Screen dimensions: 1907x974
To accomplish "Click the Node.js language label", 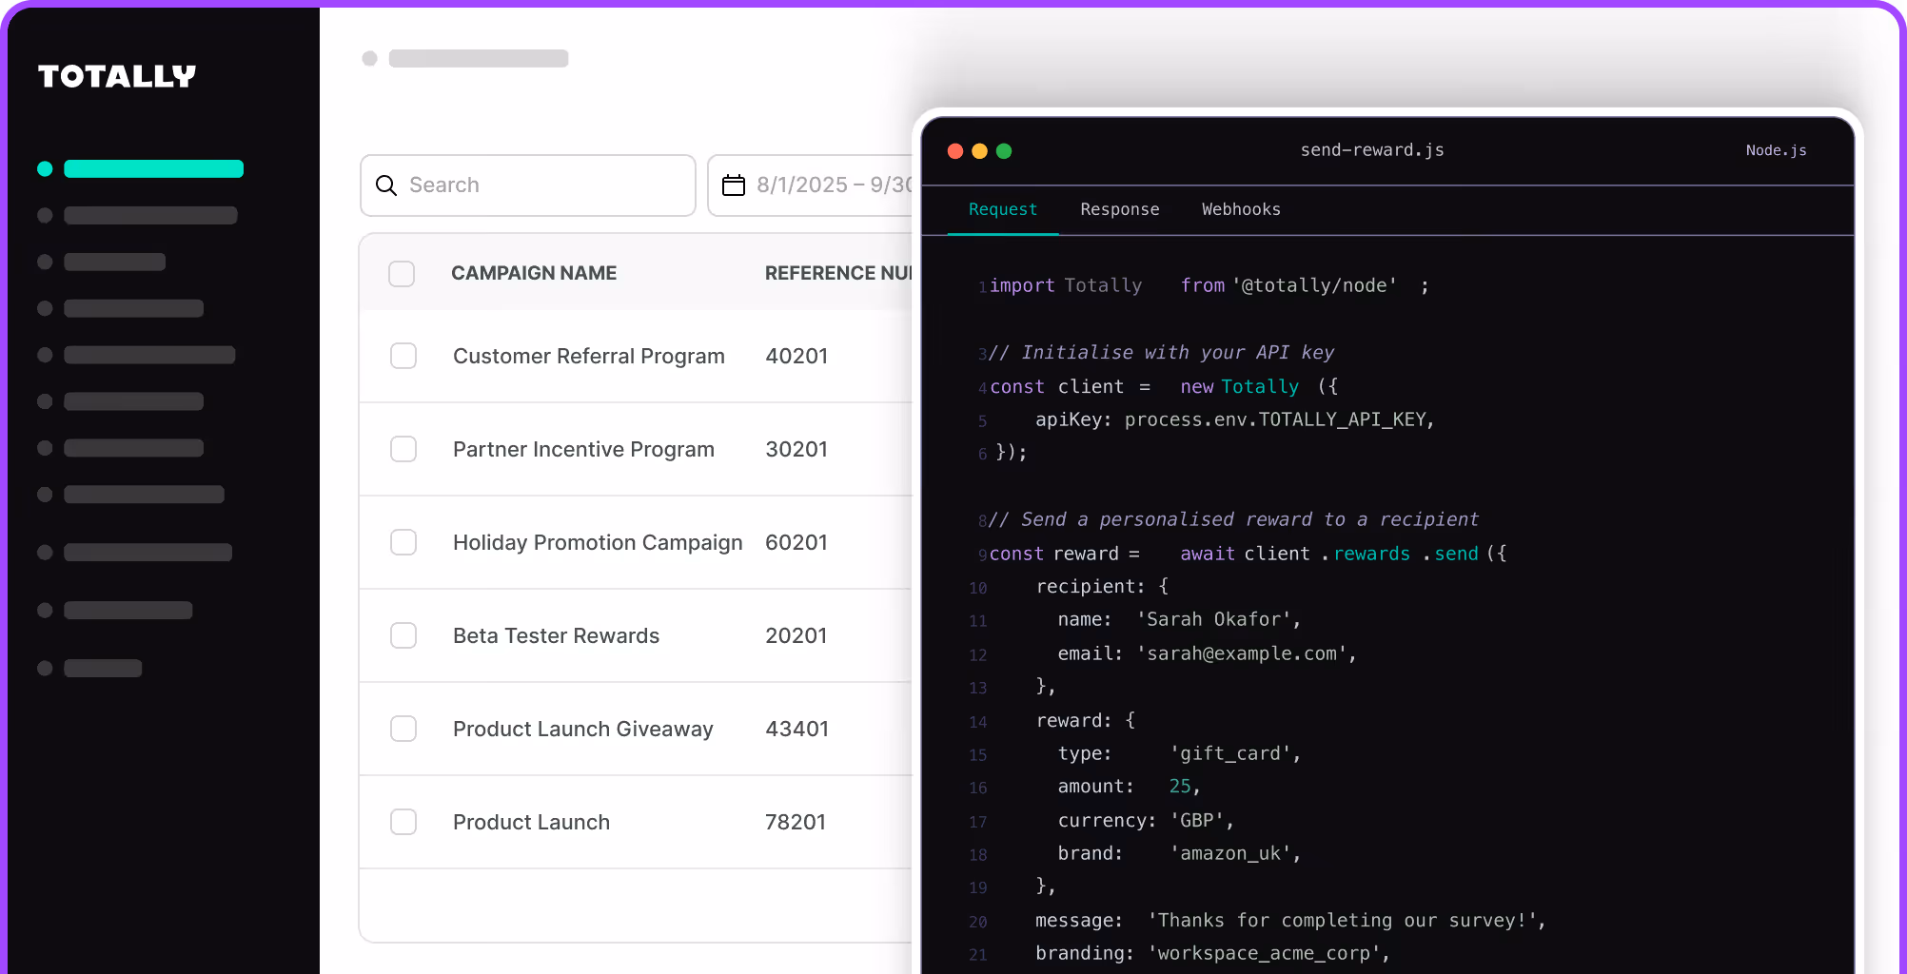I will (1776, 150).
